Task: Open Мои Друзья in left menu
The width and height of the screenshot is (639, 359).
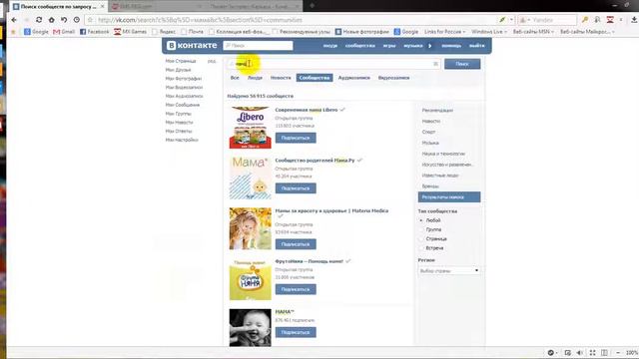Action: pyautogui.click(x=178, y=70)
